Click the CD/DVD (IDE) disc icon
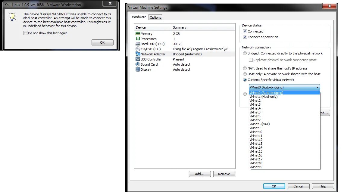This screenshot has height=195, width=347. click(138, 49)
